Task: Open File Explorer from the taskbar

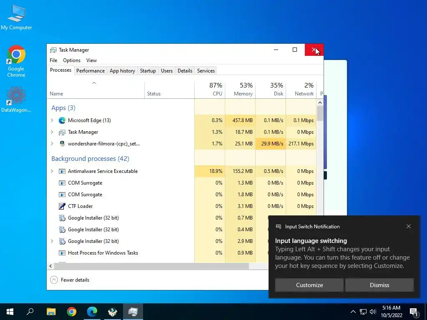Action: point(51,312)
